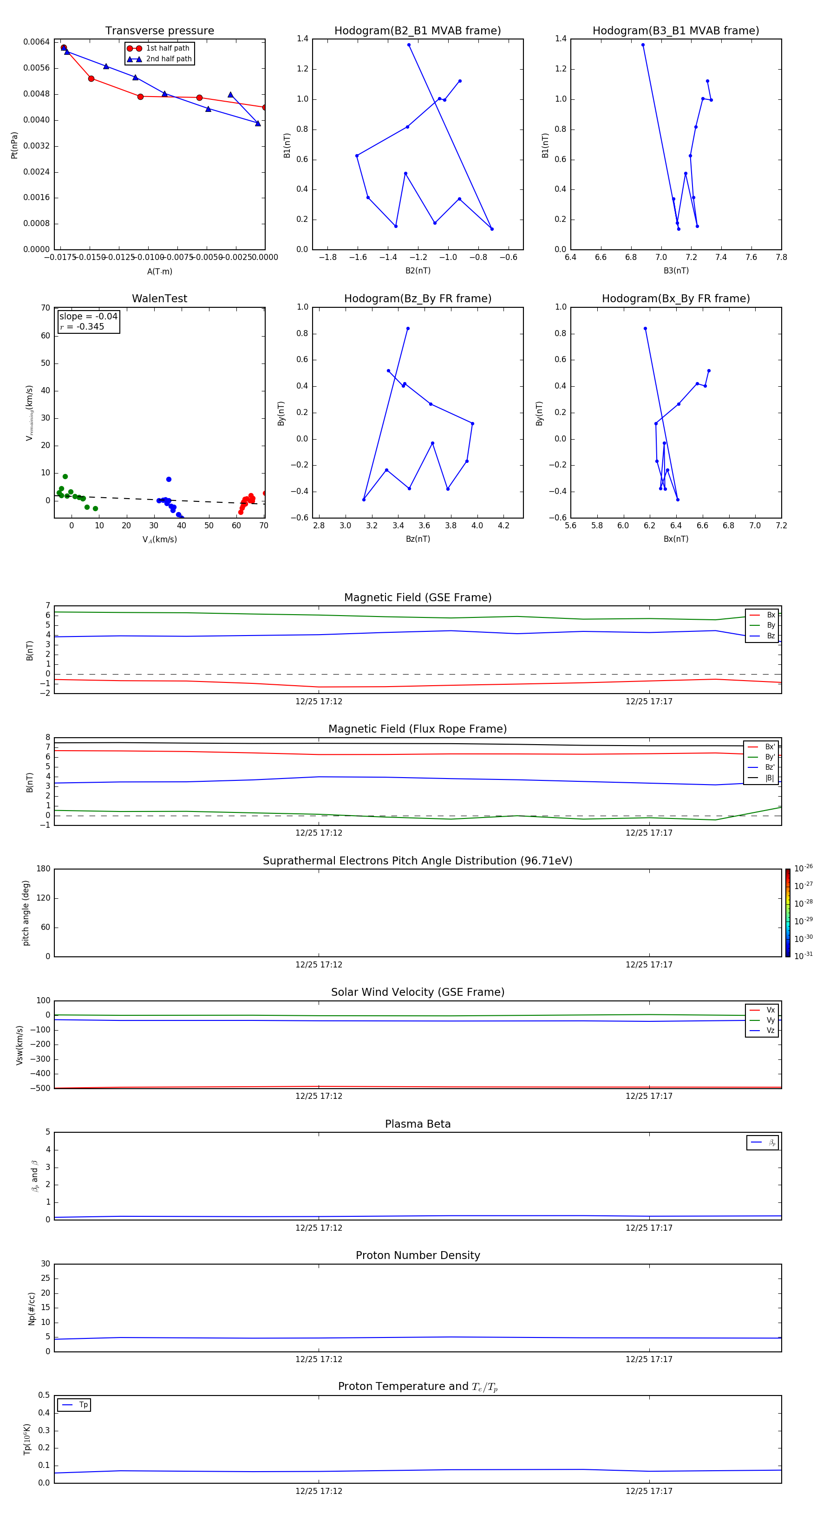Click the 'Bx(nT)' axis label
The image size is (836, 1532).
click(676, 539)
